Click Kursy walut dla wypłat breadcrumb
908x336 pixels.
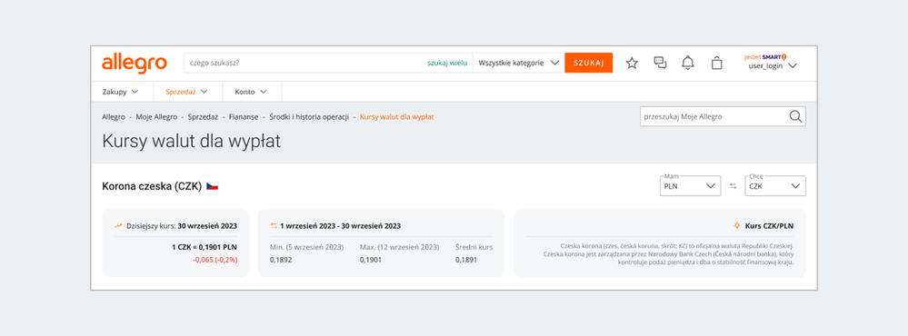(396, 117)
